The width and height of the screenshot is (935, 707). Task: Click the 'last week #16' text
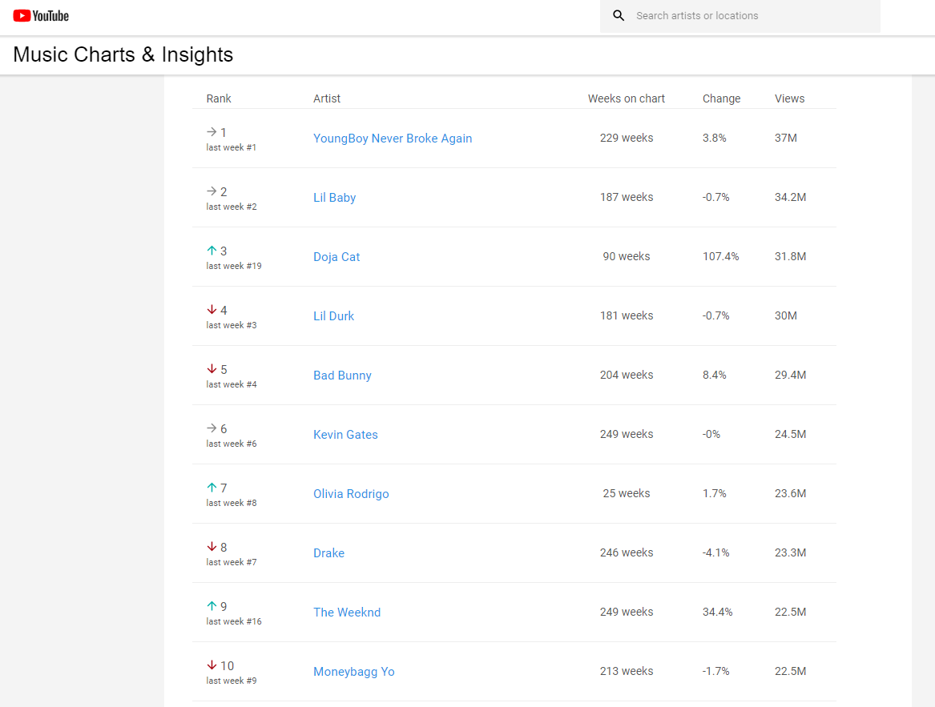pos(234,621)
